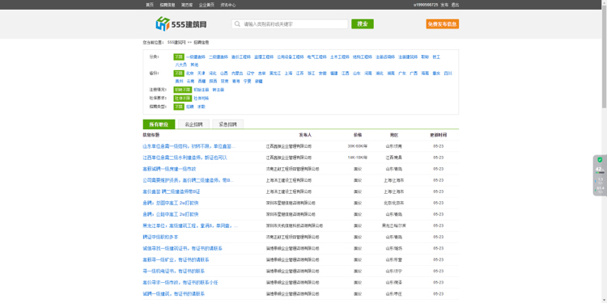Filter category by 结构工程师

pyautogui.click(x=363, y=57)
